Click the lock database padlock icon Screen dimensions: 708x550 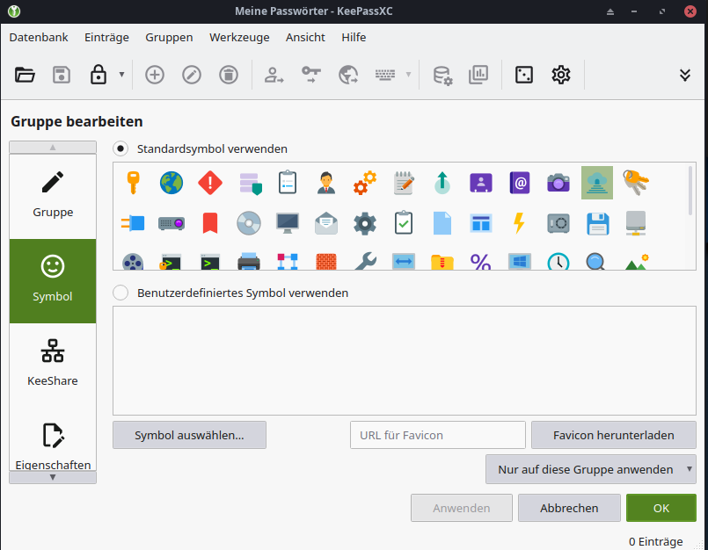tap(98, 75)
